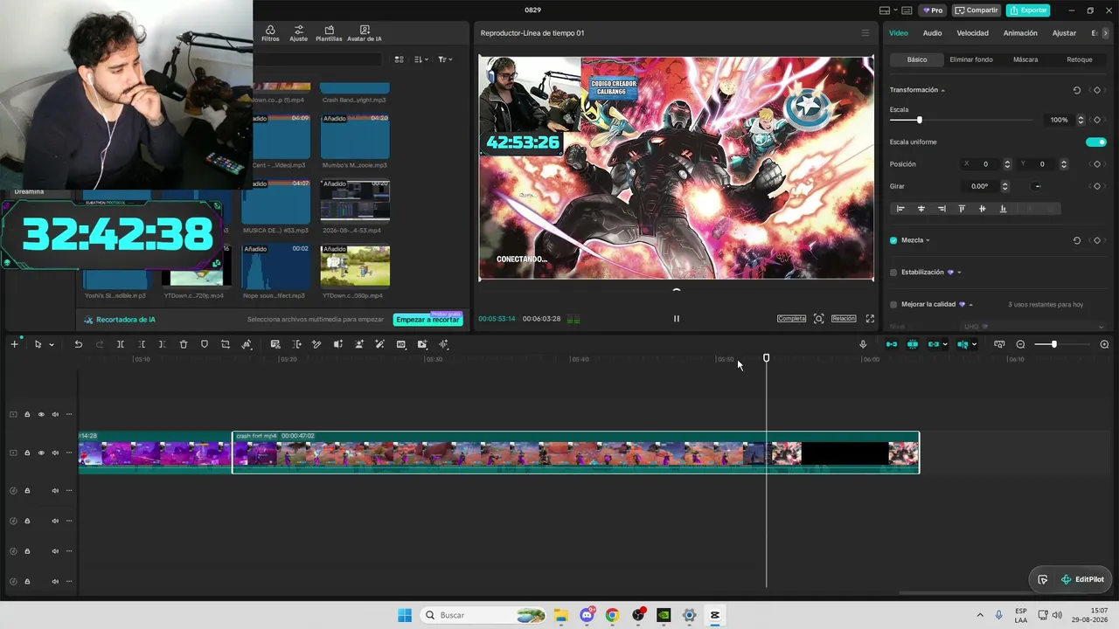
Task: Switch to the Audio tab
Action: point(932,33)
